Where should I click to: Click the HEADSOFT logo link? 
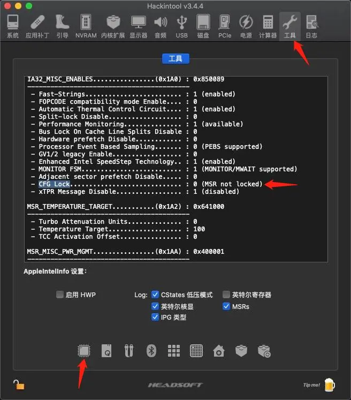175,385
